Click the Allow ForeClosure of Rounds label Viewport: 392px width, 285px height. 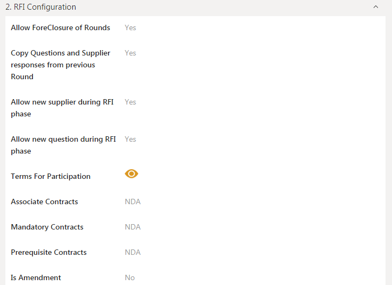tap(60, 27)
